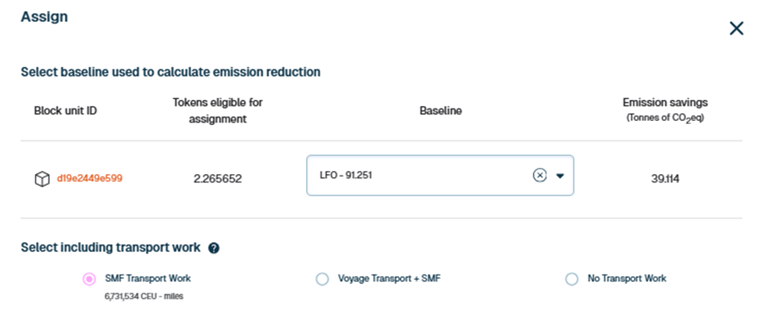
Task: Click the cube icon beside the block unit ID
Action: coord(41,179)
